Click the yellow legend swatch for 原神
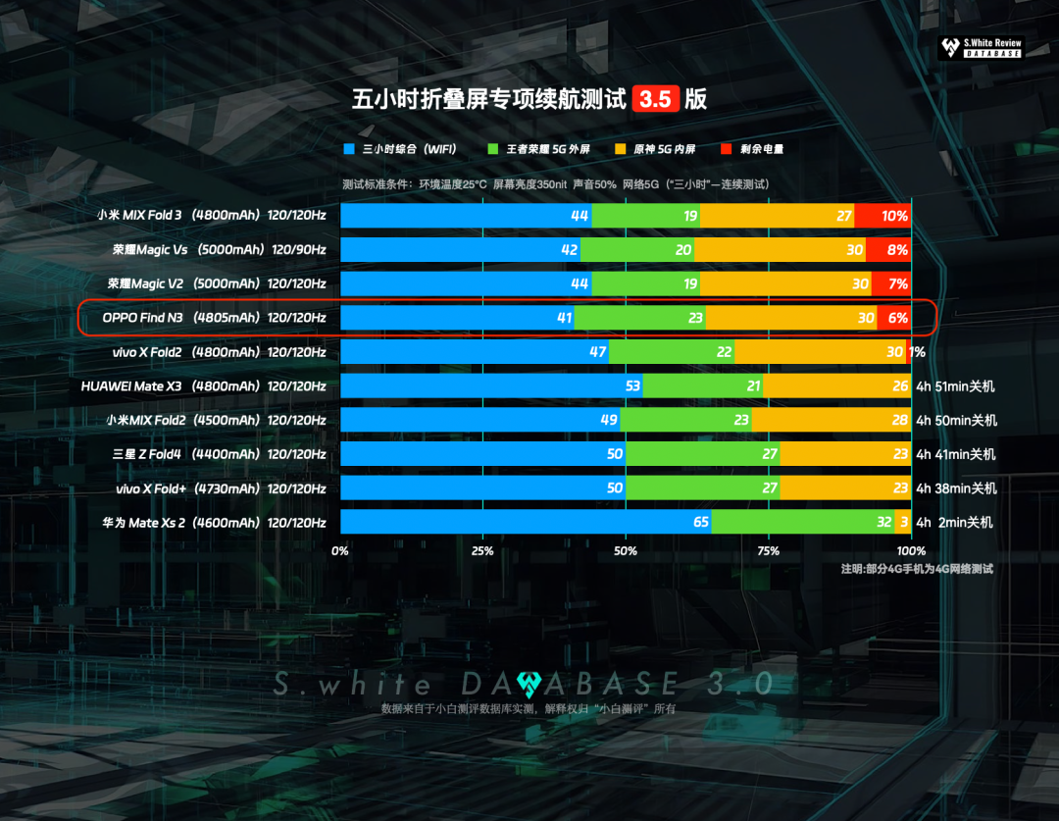Screen dimensions: 1059x821 620,149
